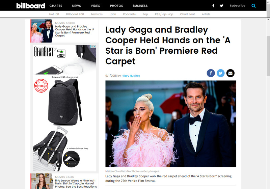Screen dimensions: 270x189
Task: Open the NEWS menu
Action: click(77, 6)
